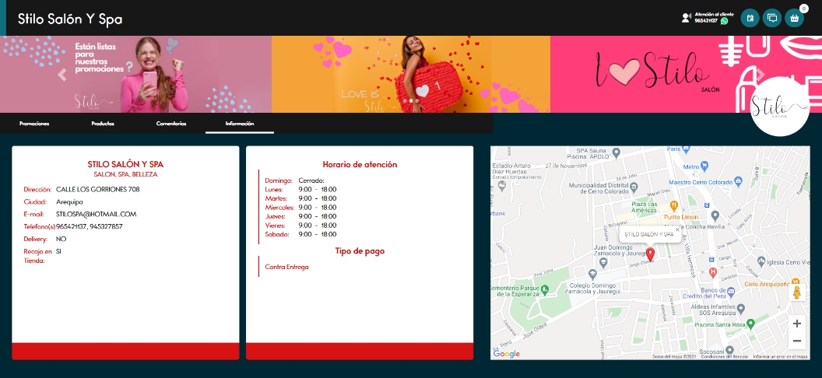Open the chat messages icon in header
The width and height of the screenshot is (822, 378).
tap(771, 19)
